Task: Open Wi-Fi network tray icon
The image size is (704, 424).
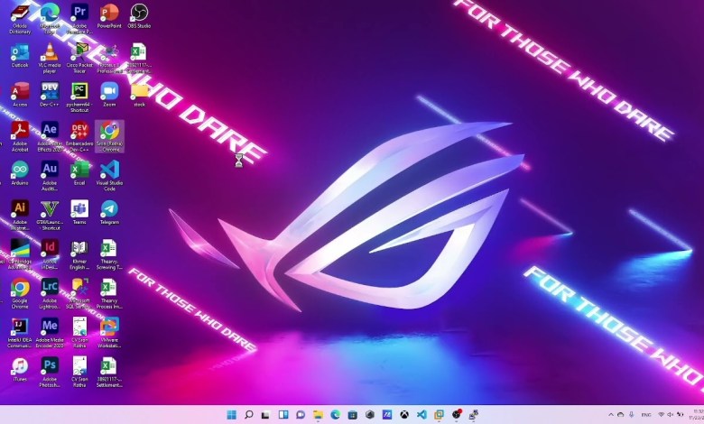Action: [x=662, y=415]
